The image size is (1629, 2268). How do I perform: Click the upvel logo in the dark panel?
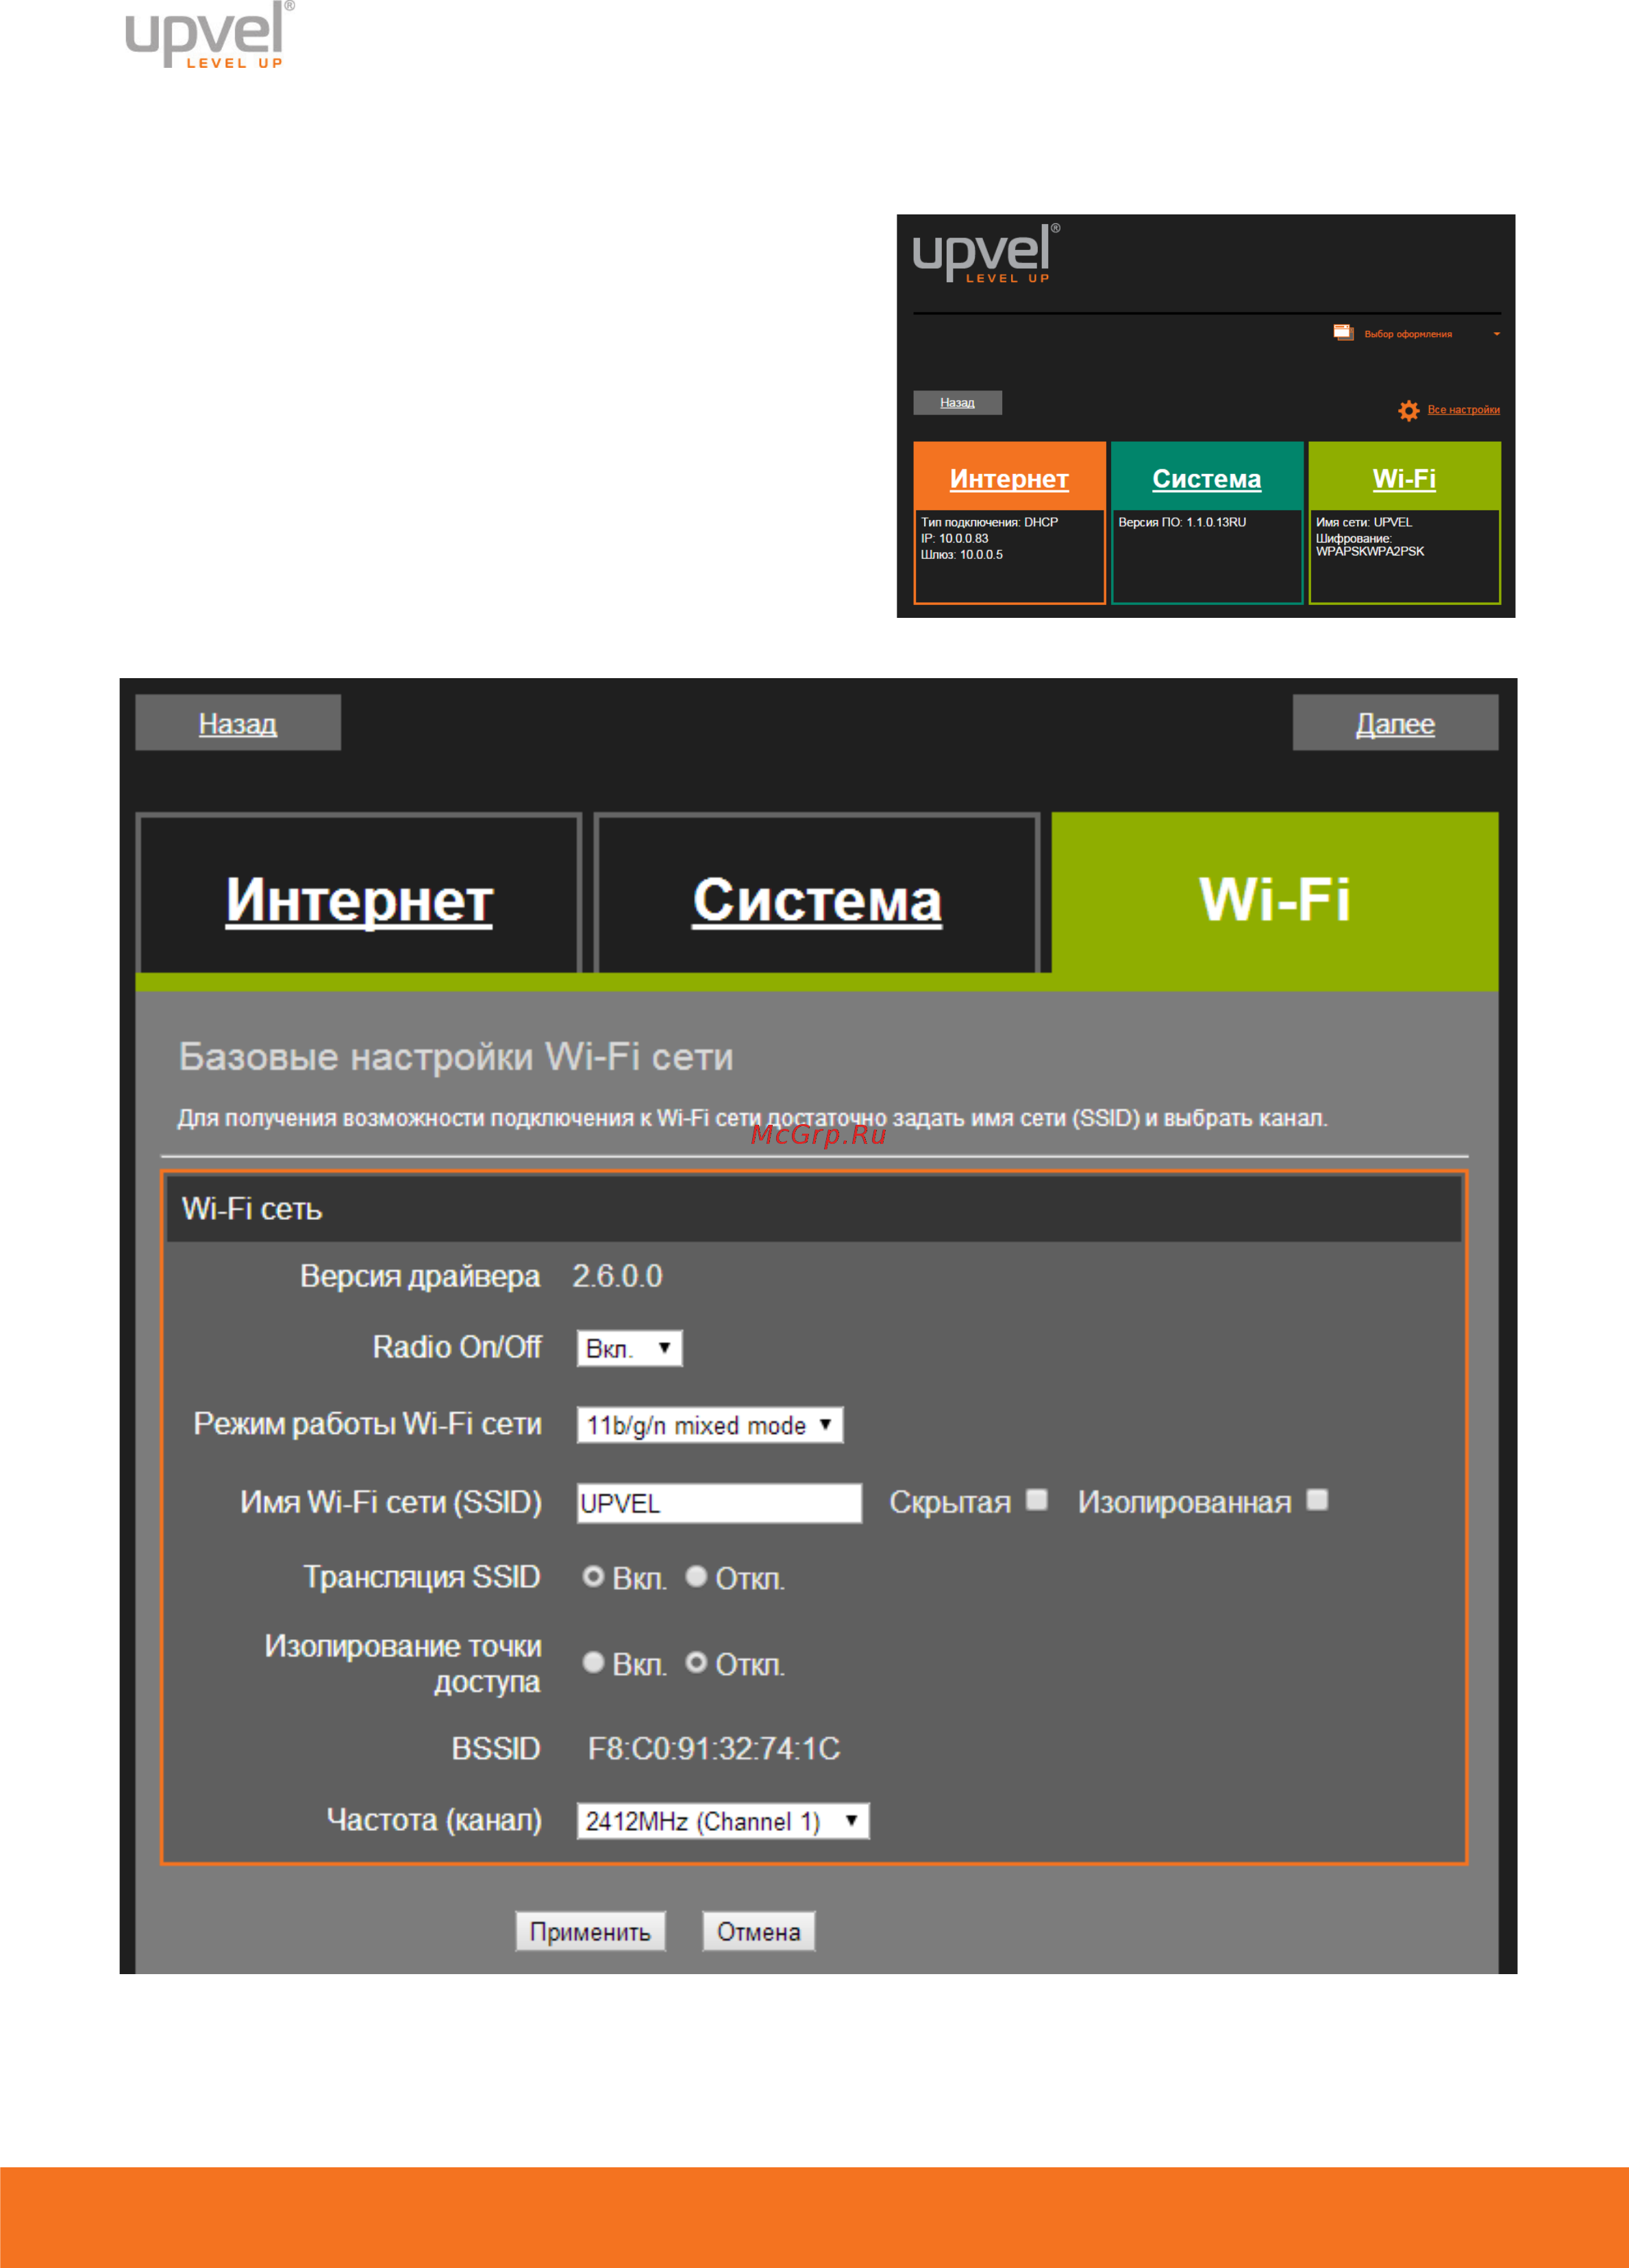(986, 253)
